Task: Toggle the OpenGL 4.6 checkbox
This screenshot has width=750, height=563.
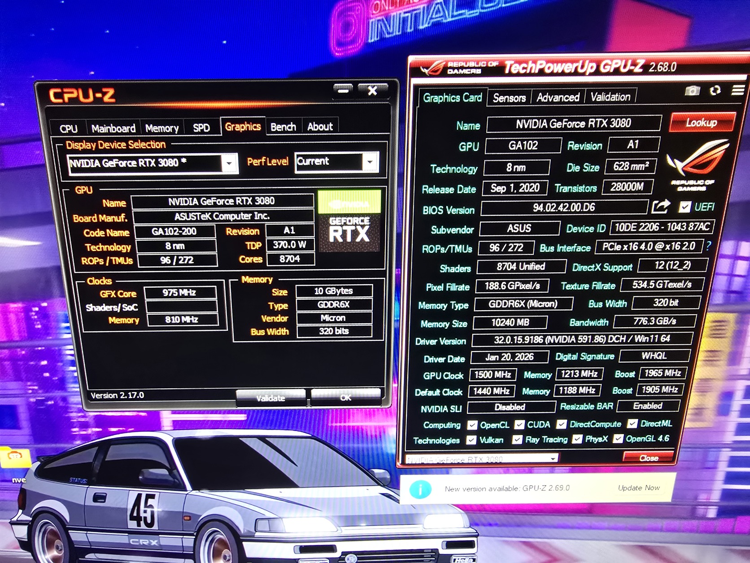Action: (x=618, y=438)
